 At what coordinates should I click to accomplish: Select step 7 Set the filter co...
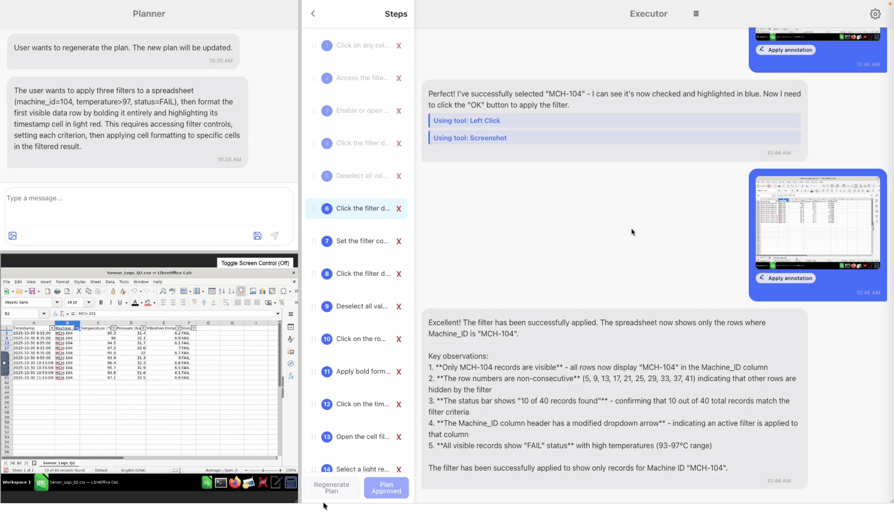[356, 241]
